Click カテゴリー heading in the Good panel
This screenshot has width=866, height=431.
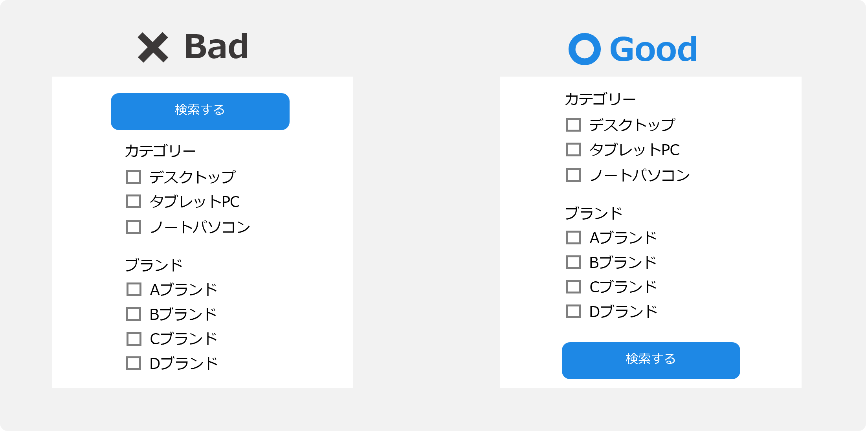(x=600, y=99)
